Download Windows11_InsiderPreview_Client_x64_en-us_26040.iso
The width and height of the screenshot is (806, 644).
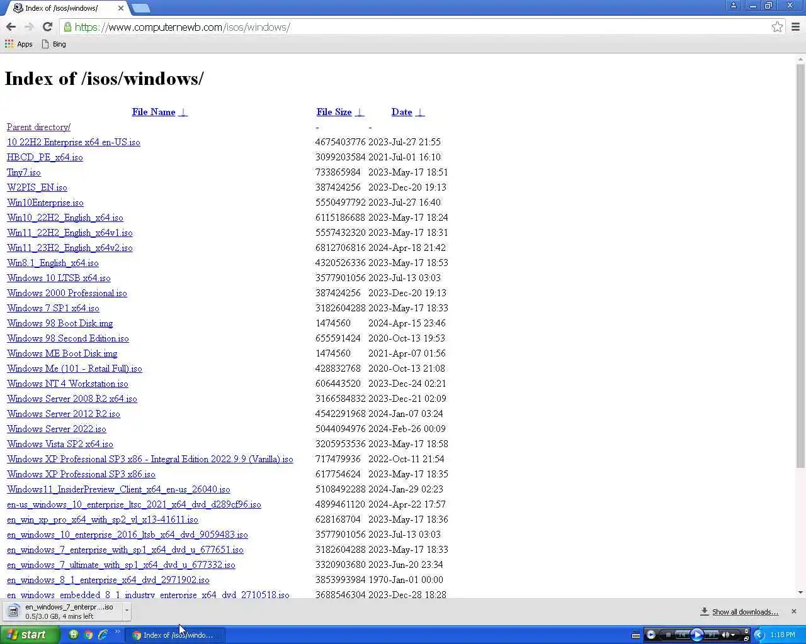(118, 489)
